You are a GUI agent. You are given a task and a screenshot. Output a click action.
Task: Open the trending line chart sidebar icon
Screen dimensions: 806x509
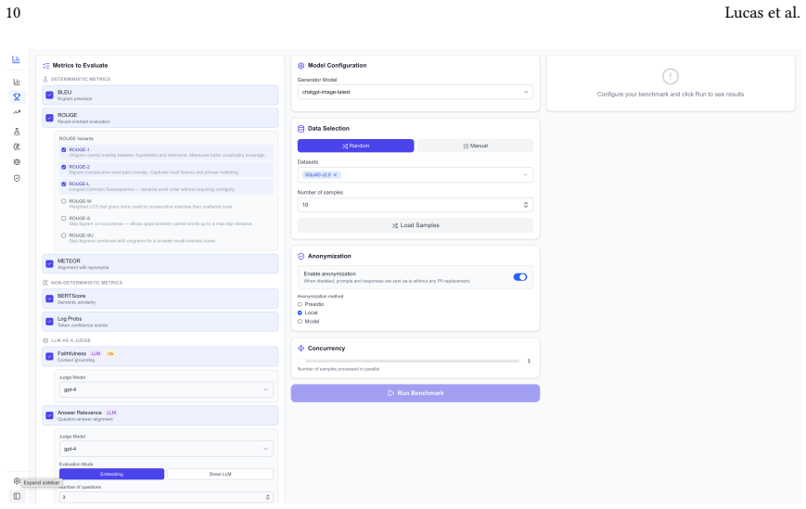pyautogui.click(x=17, y=112)
